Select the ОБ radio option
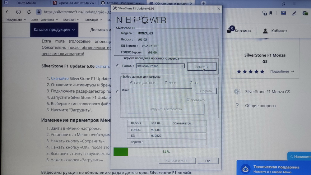The height and width of the screenshot is (175, 311). 191,83
